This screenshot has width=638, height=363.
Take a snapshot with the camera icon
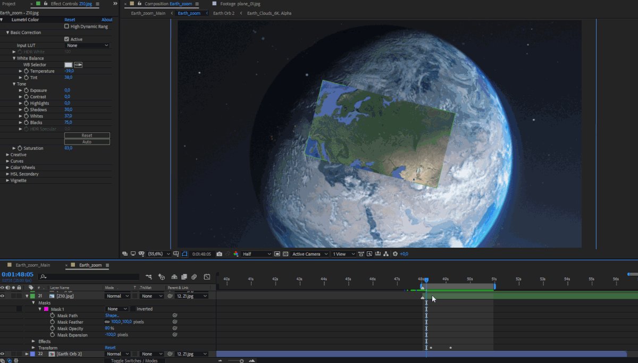click(x=219, y=254)
